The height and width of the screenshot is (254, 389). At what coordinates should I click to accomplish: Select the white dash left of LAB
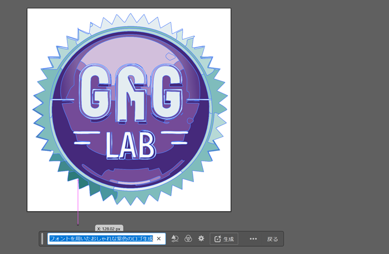[86, 135]
